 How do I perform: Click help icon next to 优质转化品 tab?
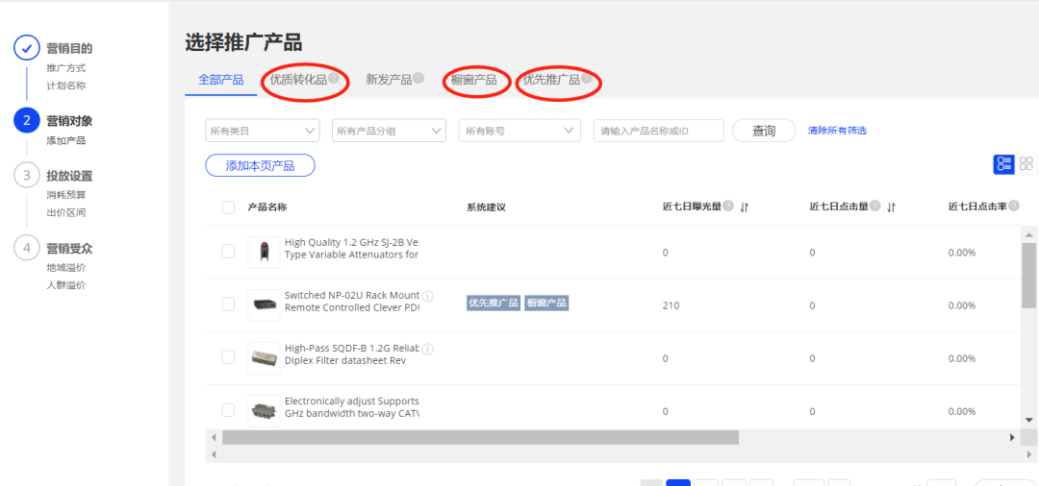pos(333,78)
